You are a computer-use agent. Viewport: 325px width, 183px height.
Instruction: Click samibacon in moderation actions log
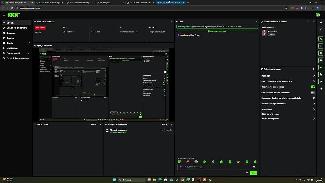[x=122, y=133]
